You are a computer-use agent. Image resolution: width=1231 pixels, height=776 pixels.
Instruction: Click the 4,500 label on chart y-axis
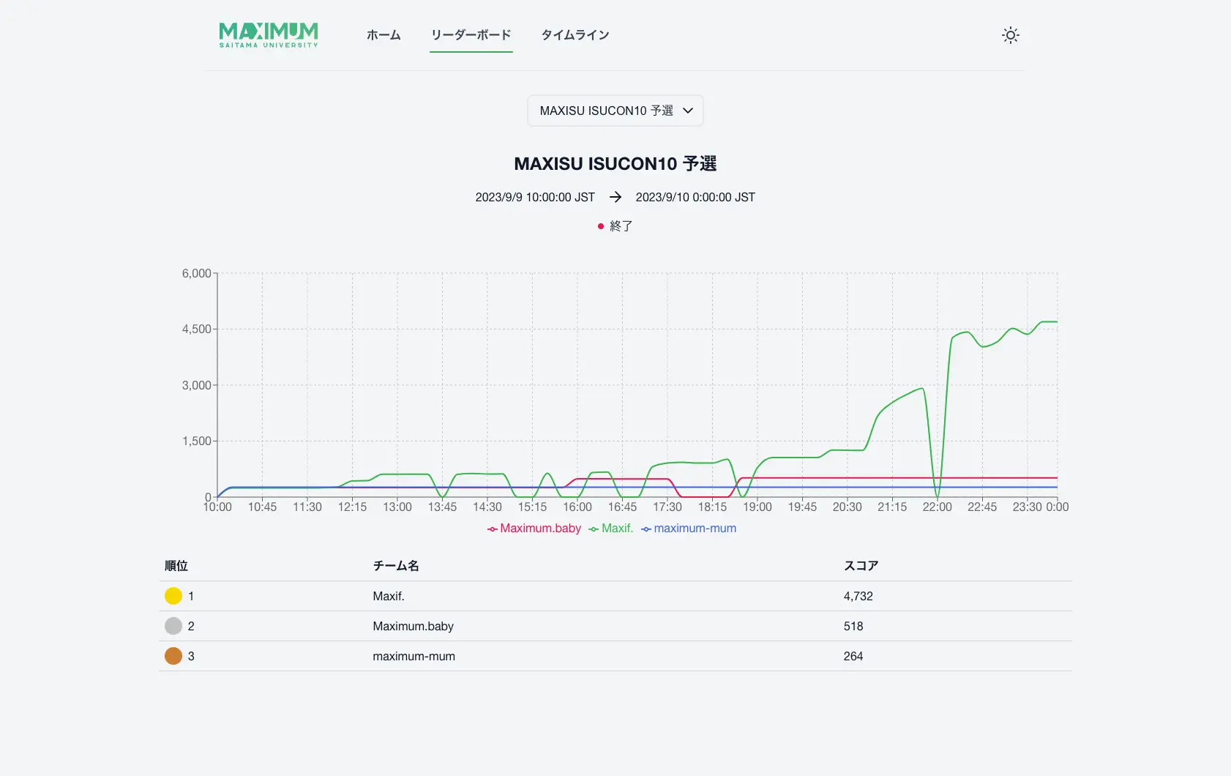pyautogui.click(x=197, y=329)
